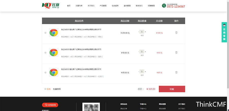Click the total price ¥369.00
This screenshot has height=111, width=229.
(151, 89)
